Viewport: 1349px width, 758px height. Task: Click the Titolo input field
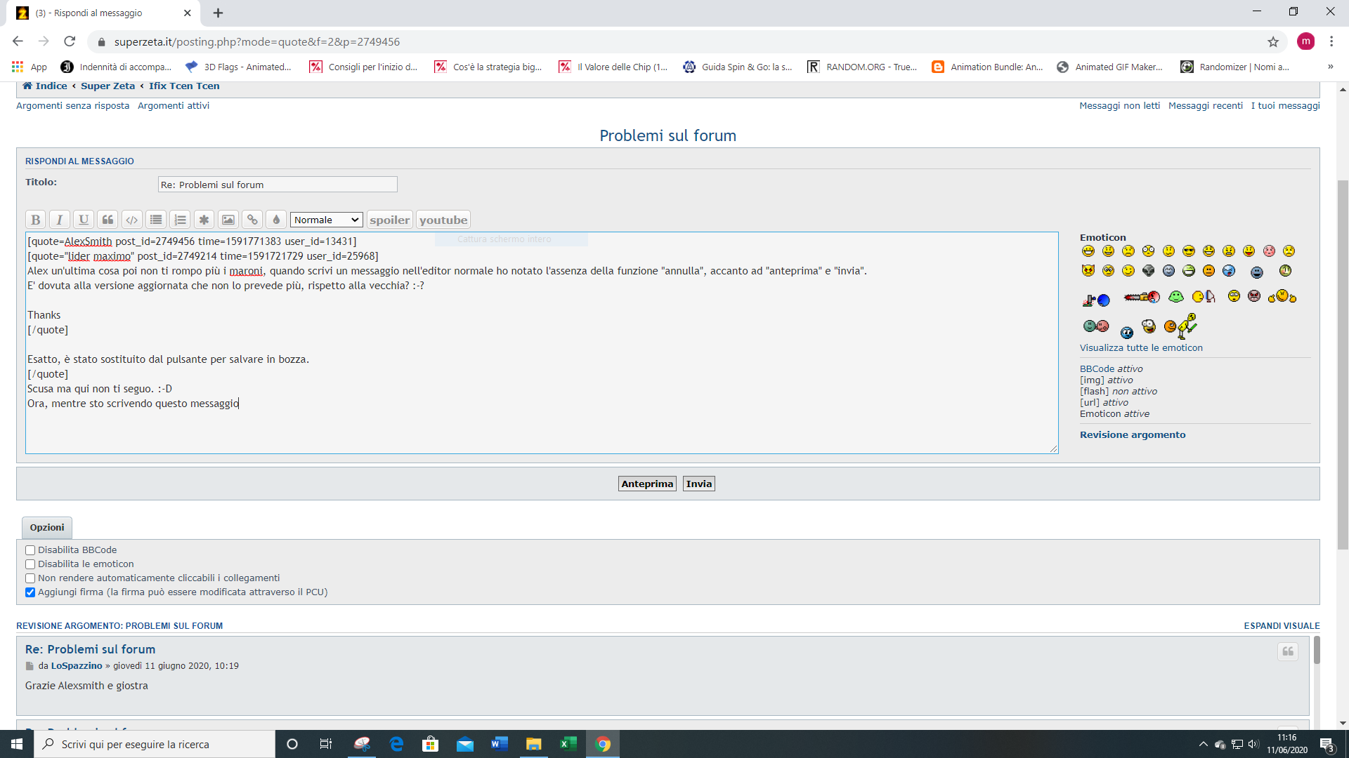(x=278, y=185)
